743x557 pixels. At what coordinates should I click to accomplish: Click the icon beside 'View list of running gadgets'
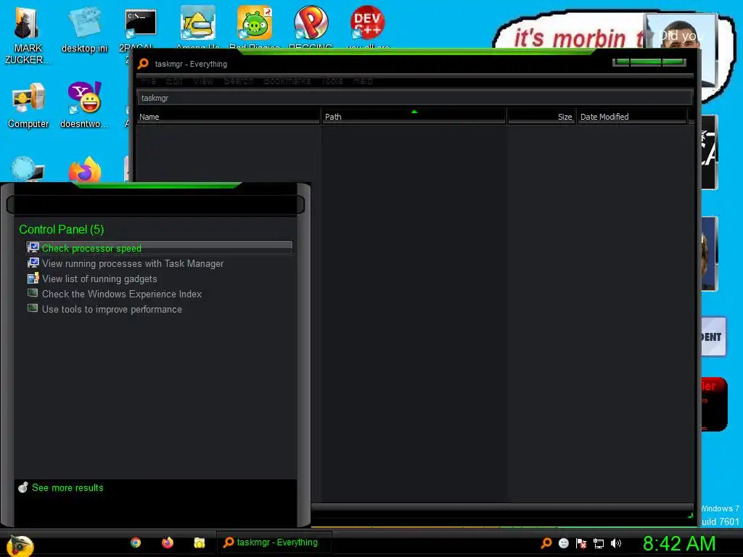(33, 278)
